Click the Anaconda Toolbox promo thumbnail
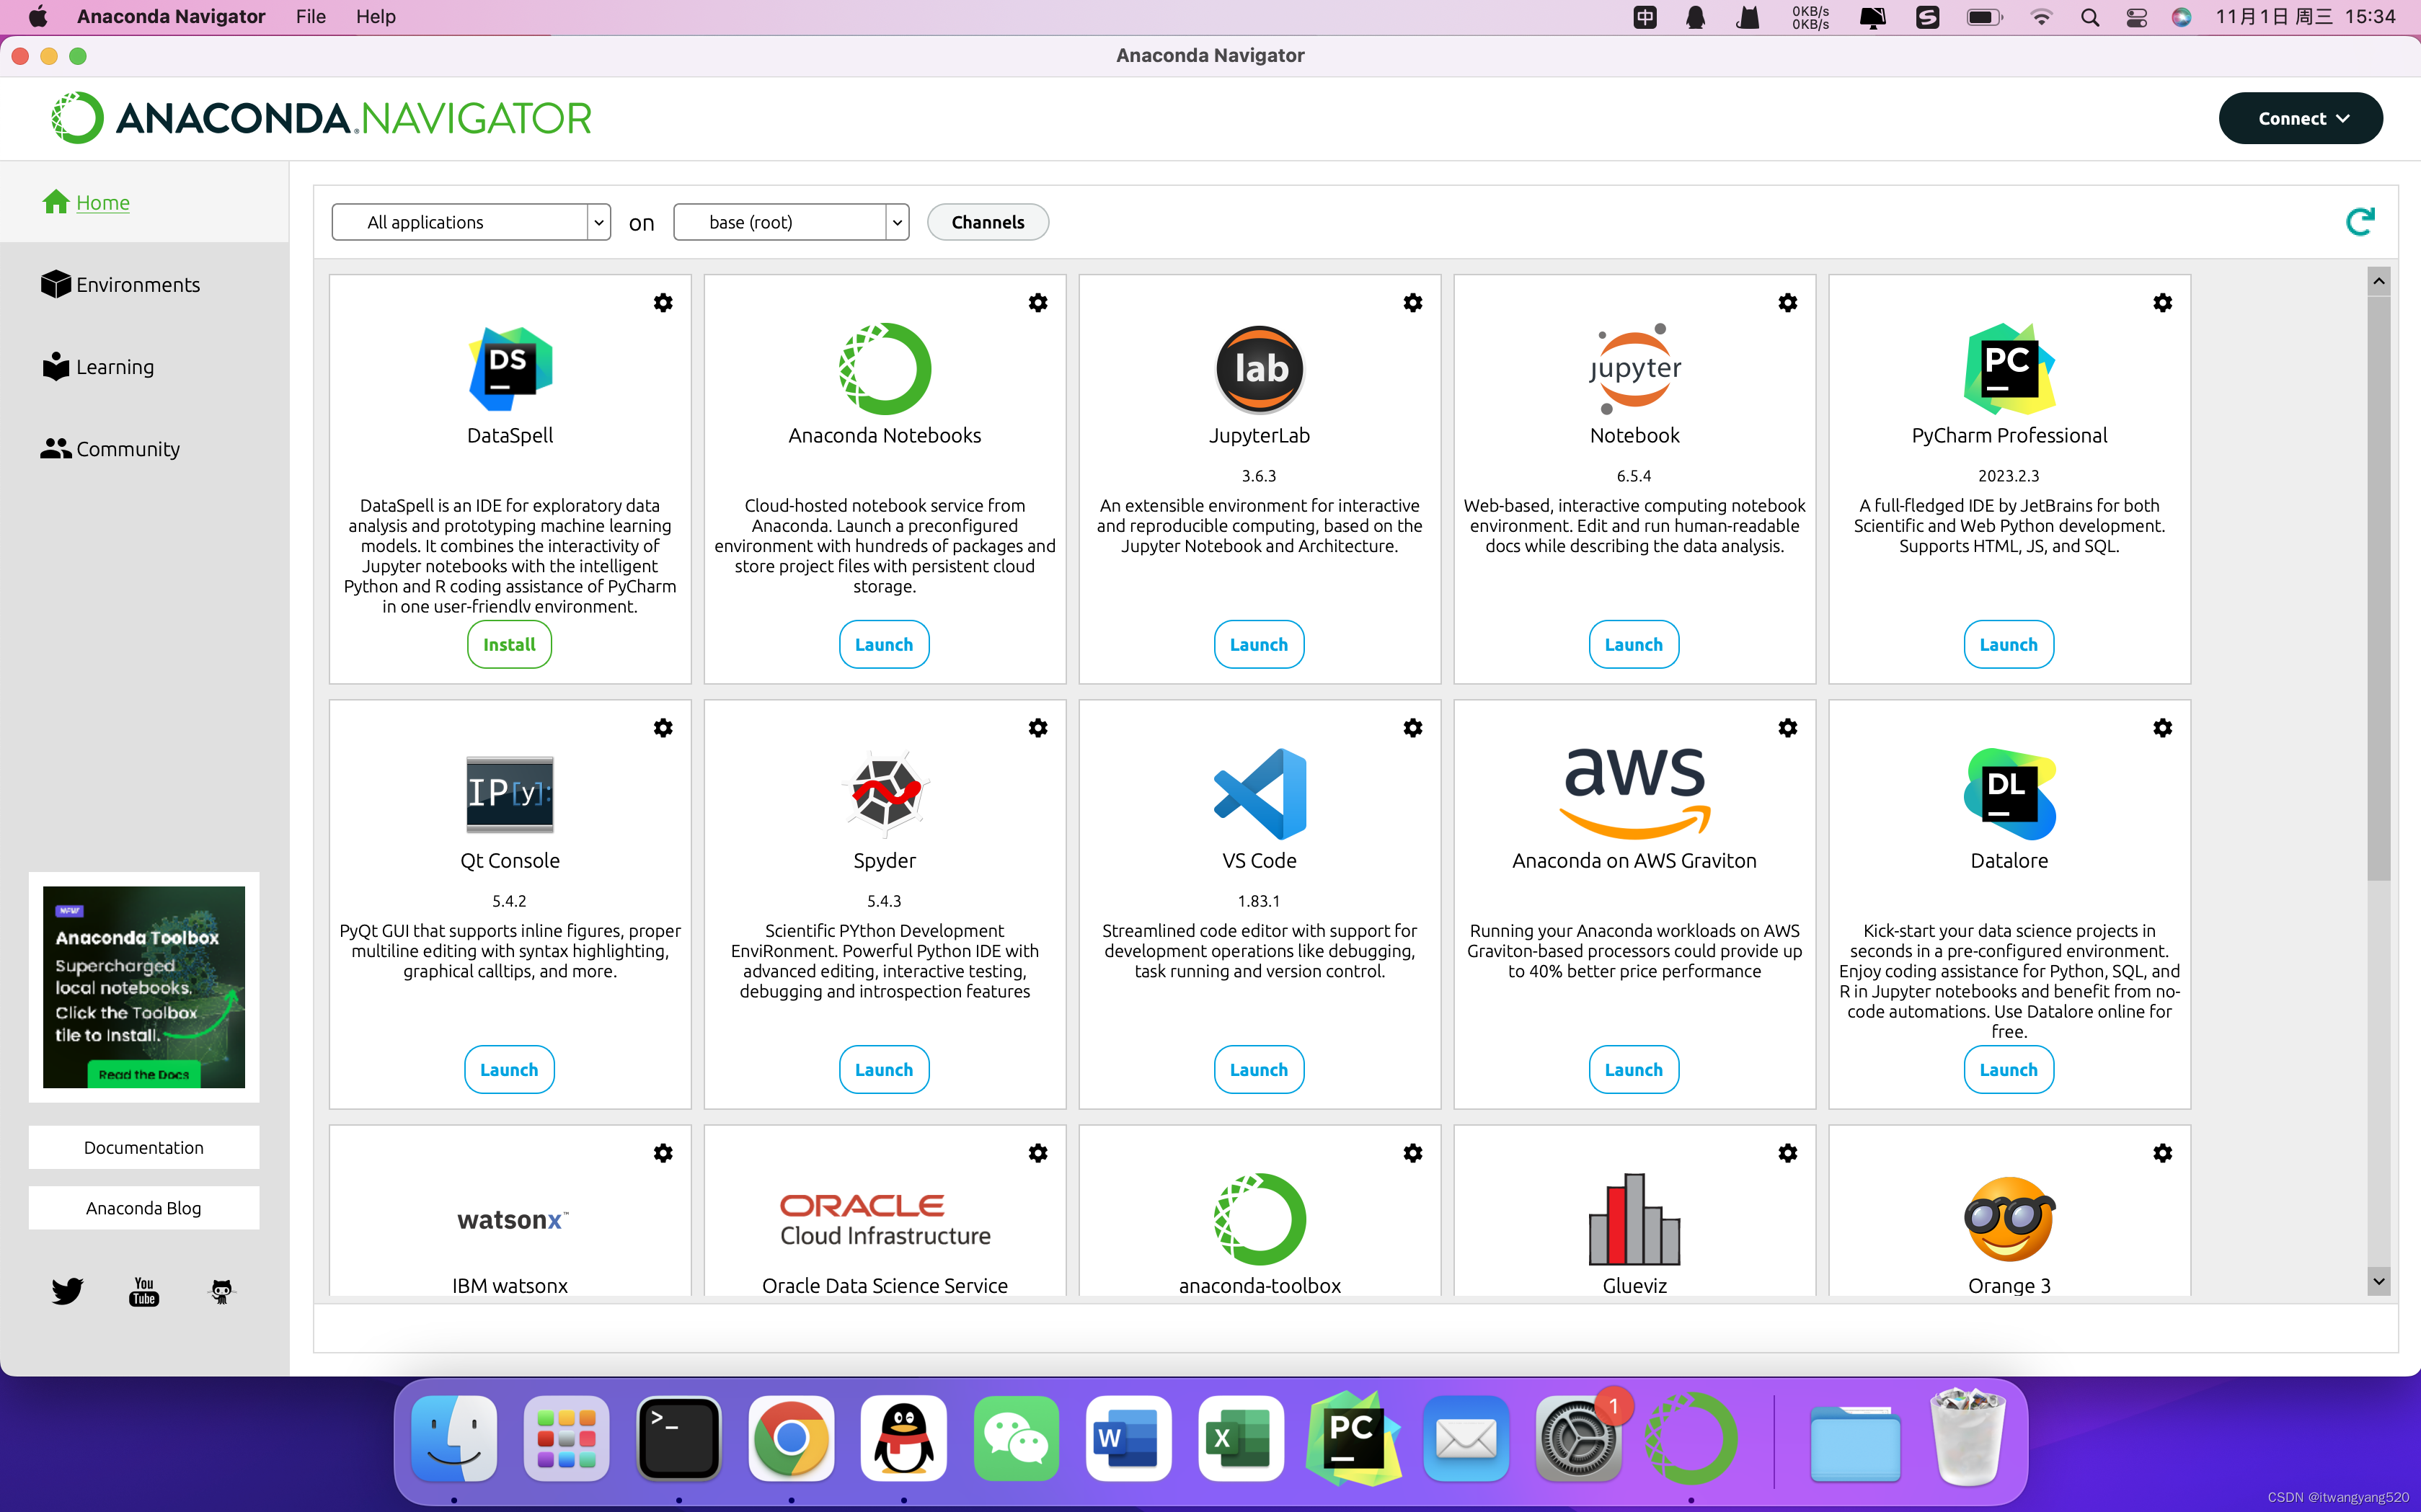Viewport: 2421px width, 1512px height. click(144, 986)
